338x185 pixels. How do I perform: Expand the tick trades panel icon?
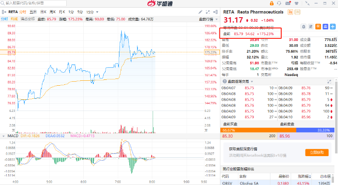[x=329, y=82]
